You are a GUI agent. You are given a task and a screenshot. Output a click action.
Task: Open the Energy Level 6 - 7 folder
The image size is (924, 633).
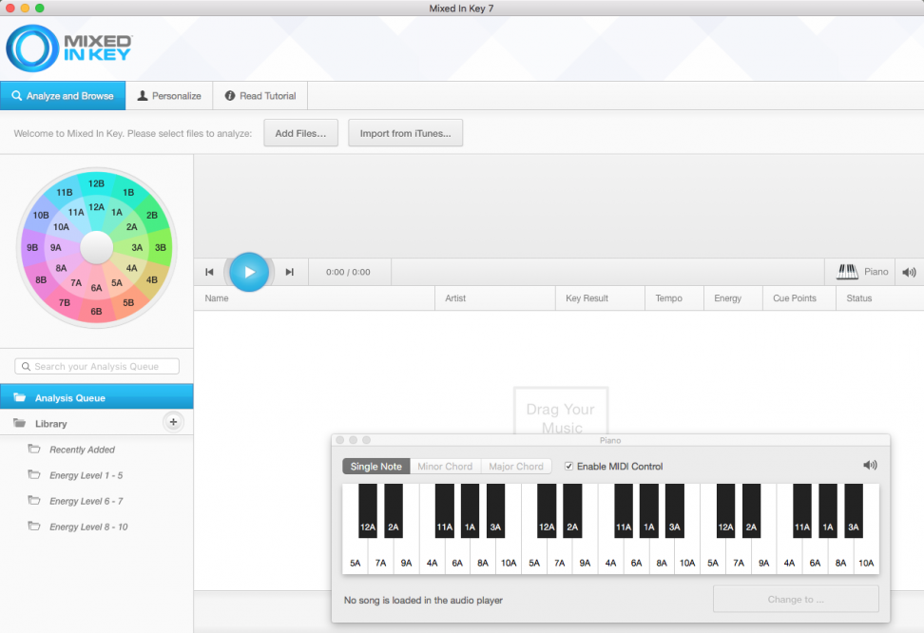click(x=86, y=501)
